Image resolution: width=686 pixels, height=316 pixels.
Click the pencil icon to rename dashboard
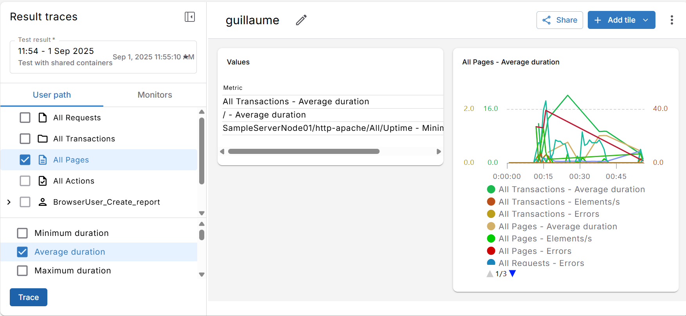[x=301, y=20]
